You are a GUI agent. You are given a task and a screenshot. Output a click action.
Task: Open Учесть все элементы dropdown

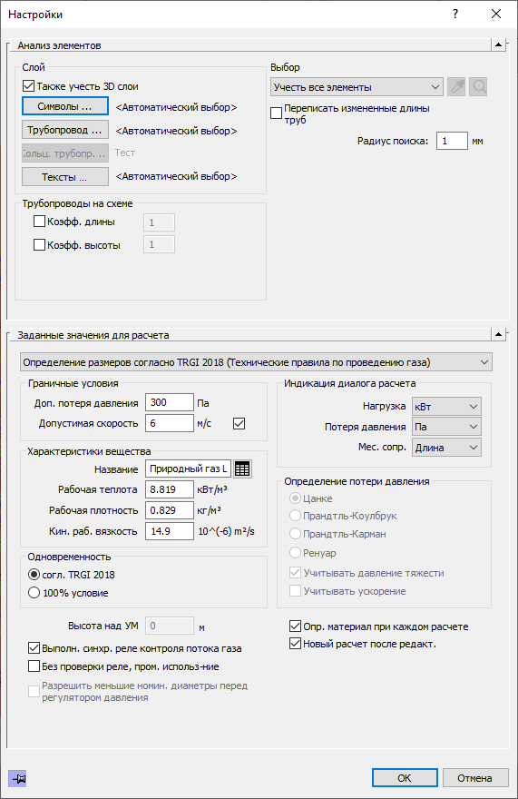[357, 87]
